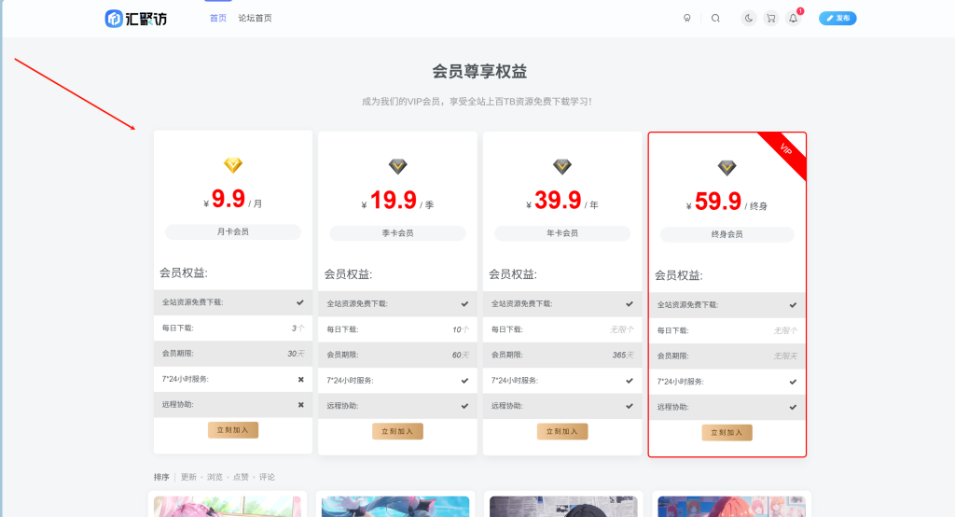Sort posts by 更新
The image size is (955, 517).
click(x=188, y=477)
